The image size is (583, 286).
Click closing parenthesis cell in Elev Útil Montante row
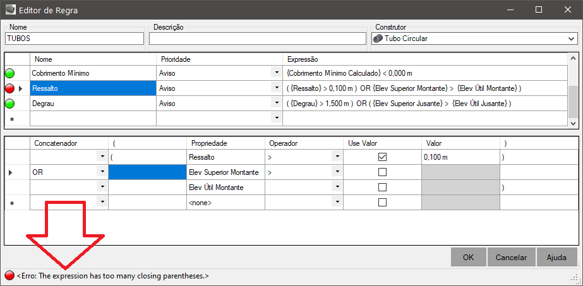(539, 188)
